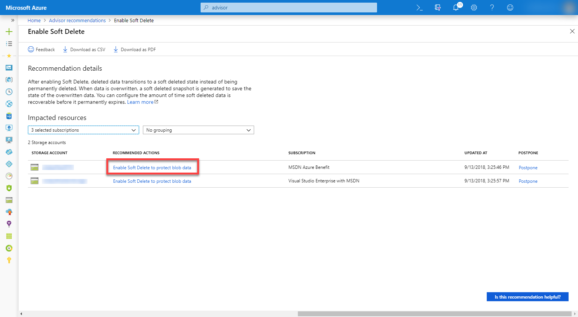
Task: Click 'Is this recommendation helpful?' button
Action: click(x=527, y=297)
